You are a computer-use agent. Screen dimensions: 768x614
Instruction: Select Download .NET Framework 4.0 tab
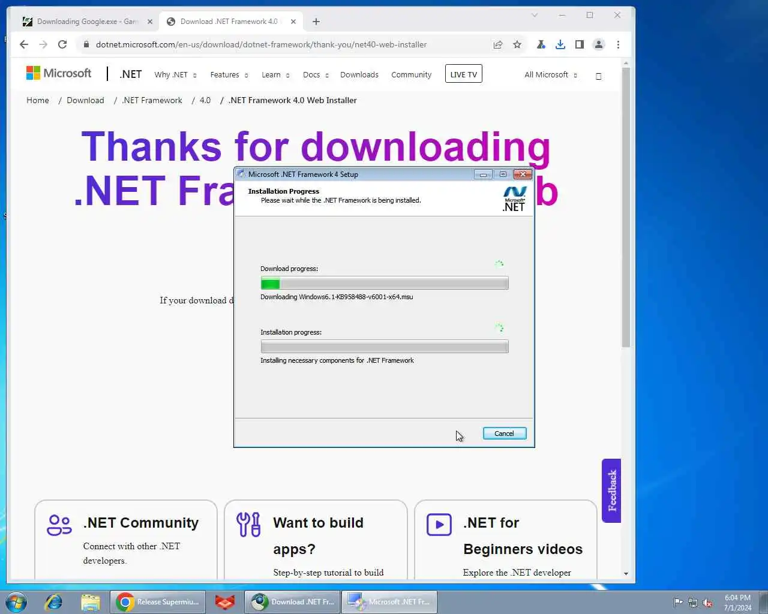click(x=231, y=22)
